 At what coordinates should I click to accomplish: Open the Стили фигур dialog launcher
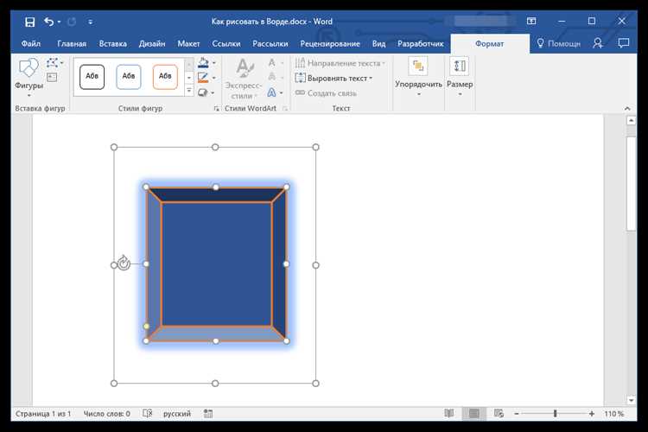[217, 109]
